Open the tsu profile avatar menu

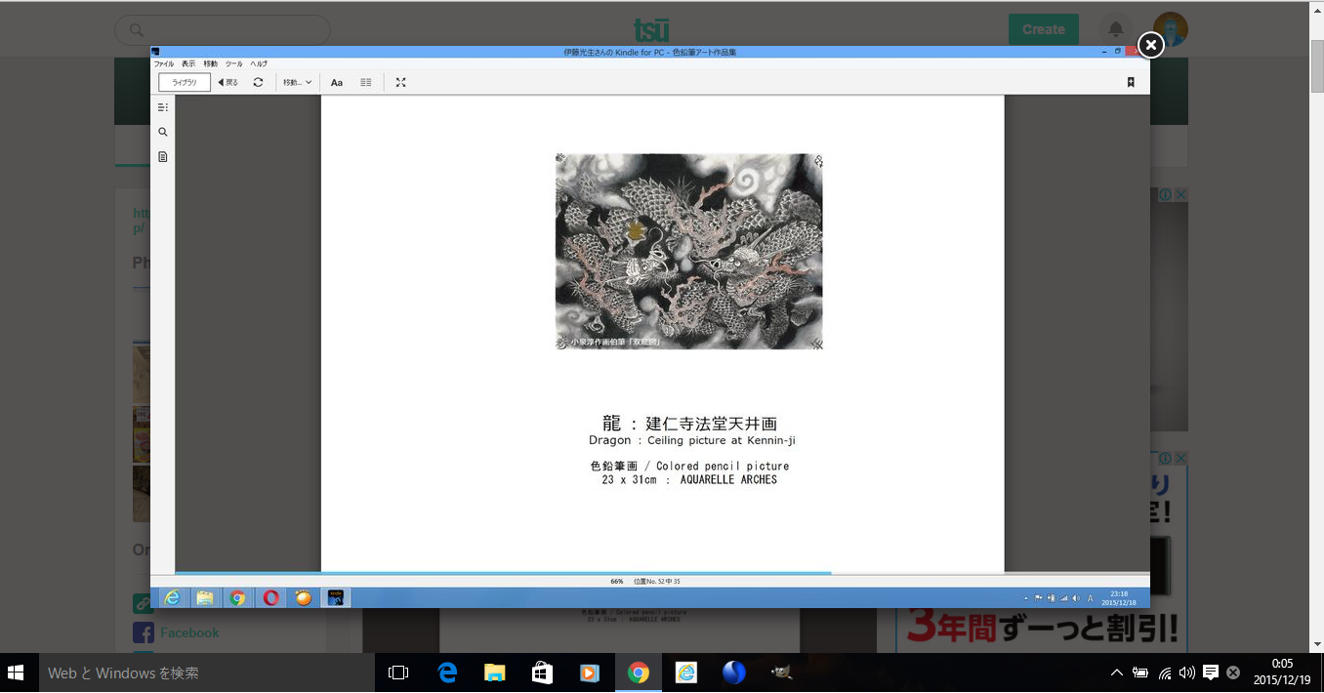pyautogui.click(x=1170, y=29)
